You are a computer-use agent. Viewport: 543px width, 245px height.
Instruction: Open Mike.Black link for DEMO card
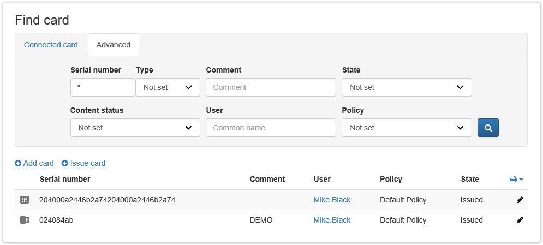tap(332, 220)
